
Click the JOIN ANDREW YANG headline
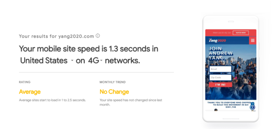[221, 53]
